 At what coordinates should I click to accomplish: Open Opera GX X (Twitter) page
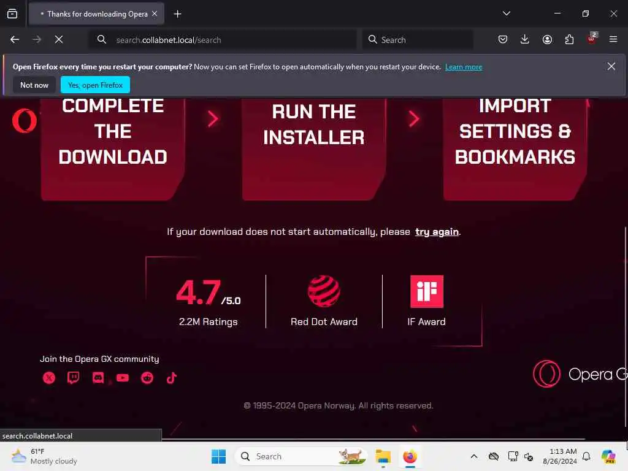coord(49,378)
